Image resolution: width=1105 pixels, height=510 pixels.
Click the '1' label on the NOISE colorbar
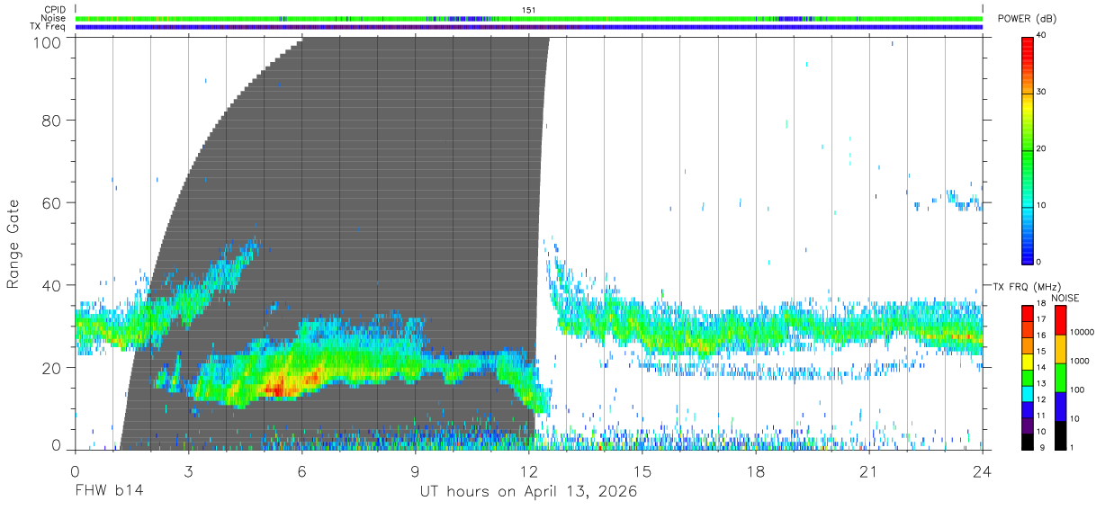click(1071, 447)
